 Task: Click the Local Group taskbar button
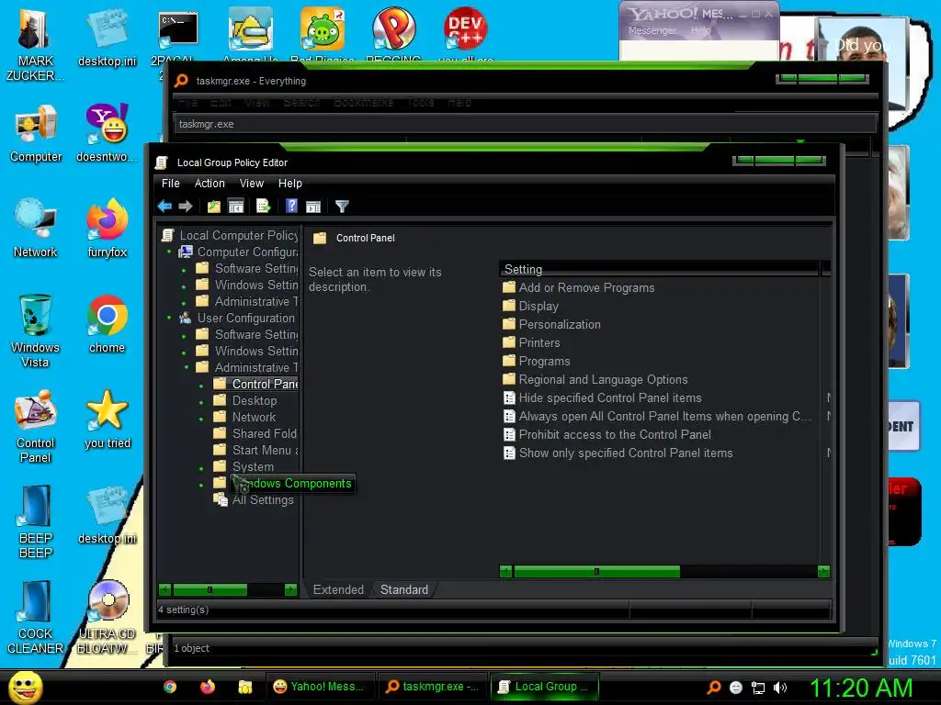(545, 687)
